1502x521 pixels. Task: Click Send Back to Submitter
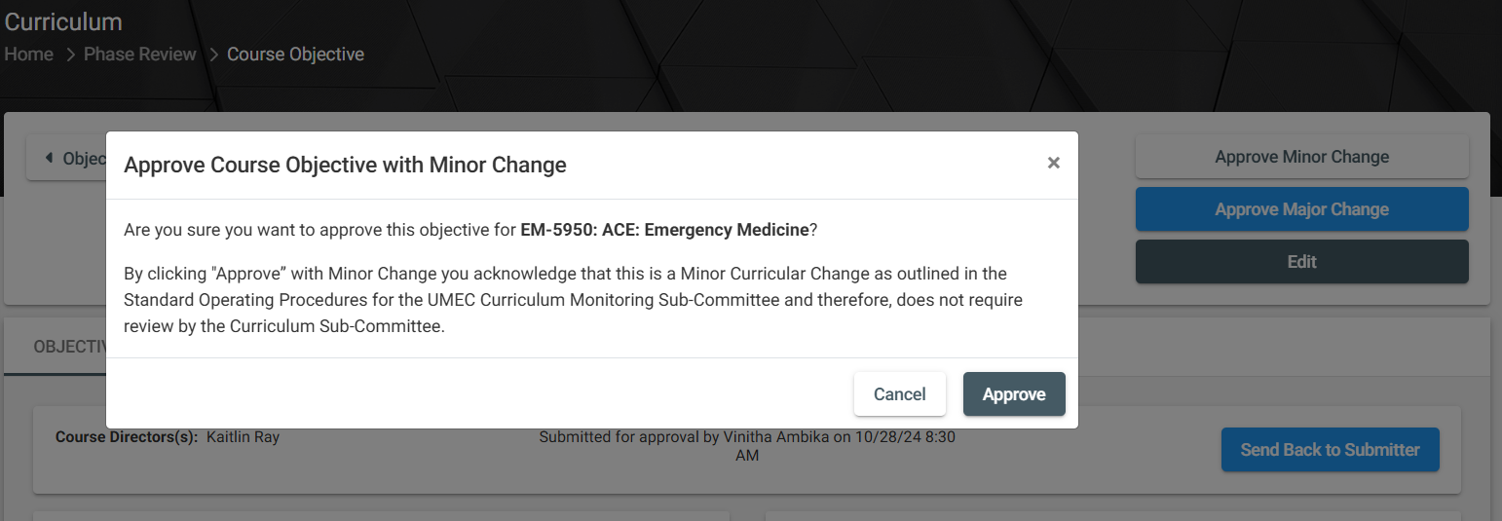1330,450
